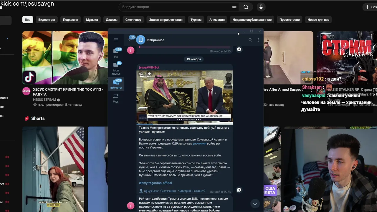Select the Недавно опубликованные chip

click(252, 20)
